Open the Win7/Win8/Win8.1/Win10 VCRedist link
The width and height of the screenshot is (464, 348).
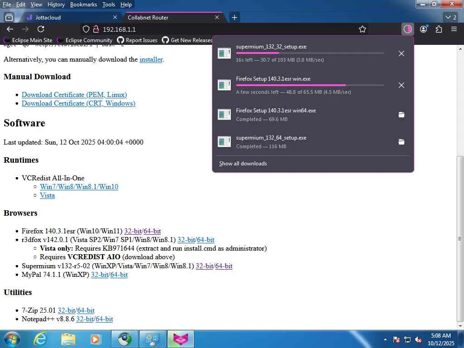(79, 187)
